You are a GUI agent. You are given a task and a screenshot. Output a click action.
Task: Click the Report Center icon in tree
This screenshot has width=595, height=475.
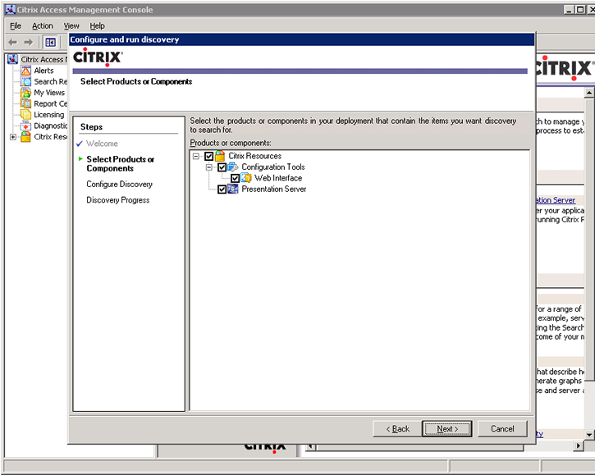(25, 103)
